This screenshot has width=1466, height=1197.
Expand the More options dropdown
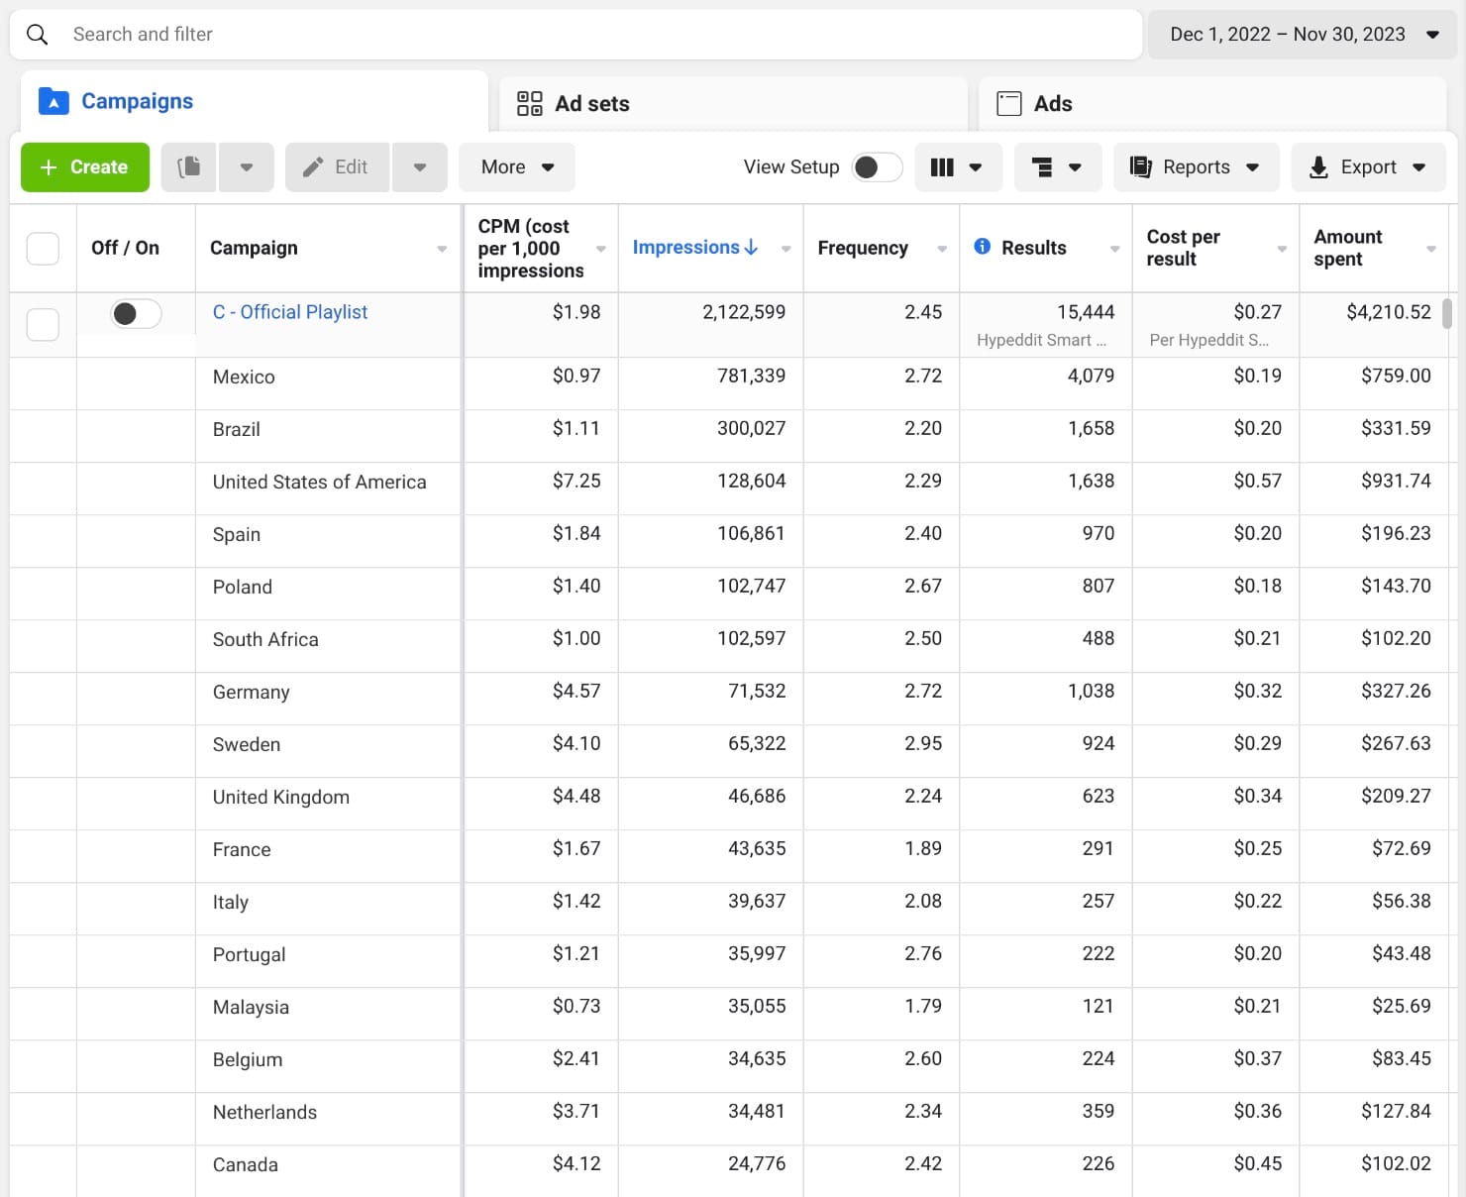(x=516, y=166)
